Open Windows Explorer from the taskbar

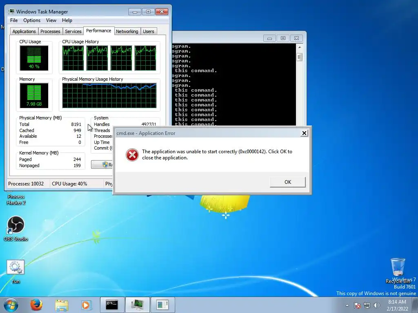pyautogui.click(x=62, y=305)
